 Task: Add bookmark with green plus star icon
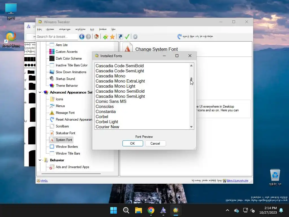point(106,37)
